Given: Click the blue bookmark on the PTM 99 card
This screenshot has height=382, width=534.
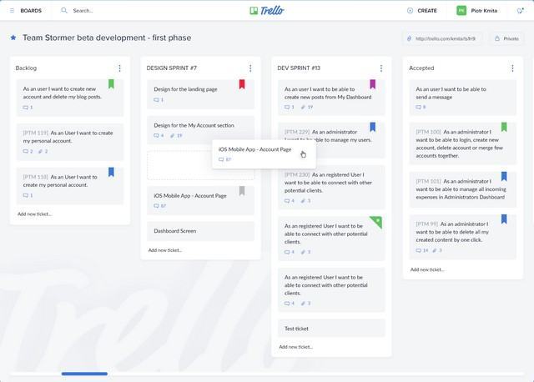Looking at the screenshot, I should (x=504, y=219).
